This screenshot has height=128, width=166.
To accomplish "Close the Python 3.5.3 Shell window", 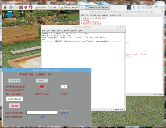I will coord(124,27).
